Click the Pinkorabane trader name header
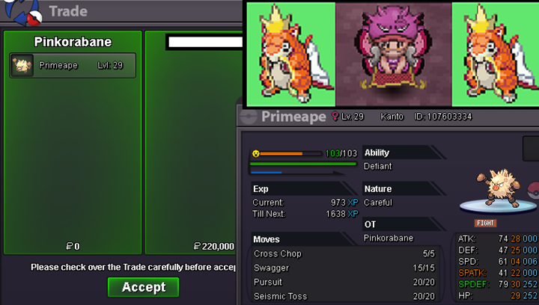Image resolution: width=539 pixels, height=305 pixels. pyautogui.click(x=73, y=42)
